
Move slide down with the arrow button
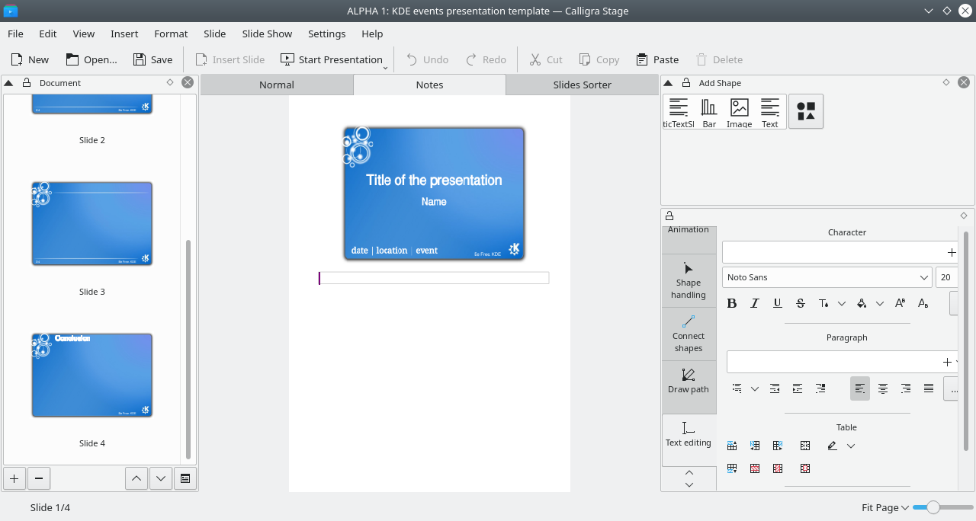coord(161,478)
